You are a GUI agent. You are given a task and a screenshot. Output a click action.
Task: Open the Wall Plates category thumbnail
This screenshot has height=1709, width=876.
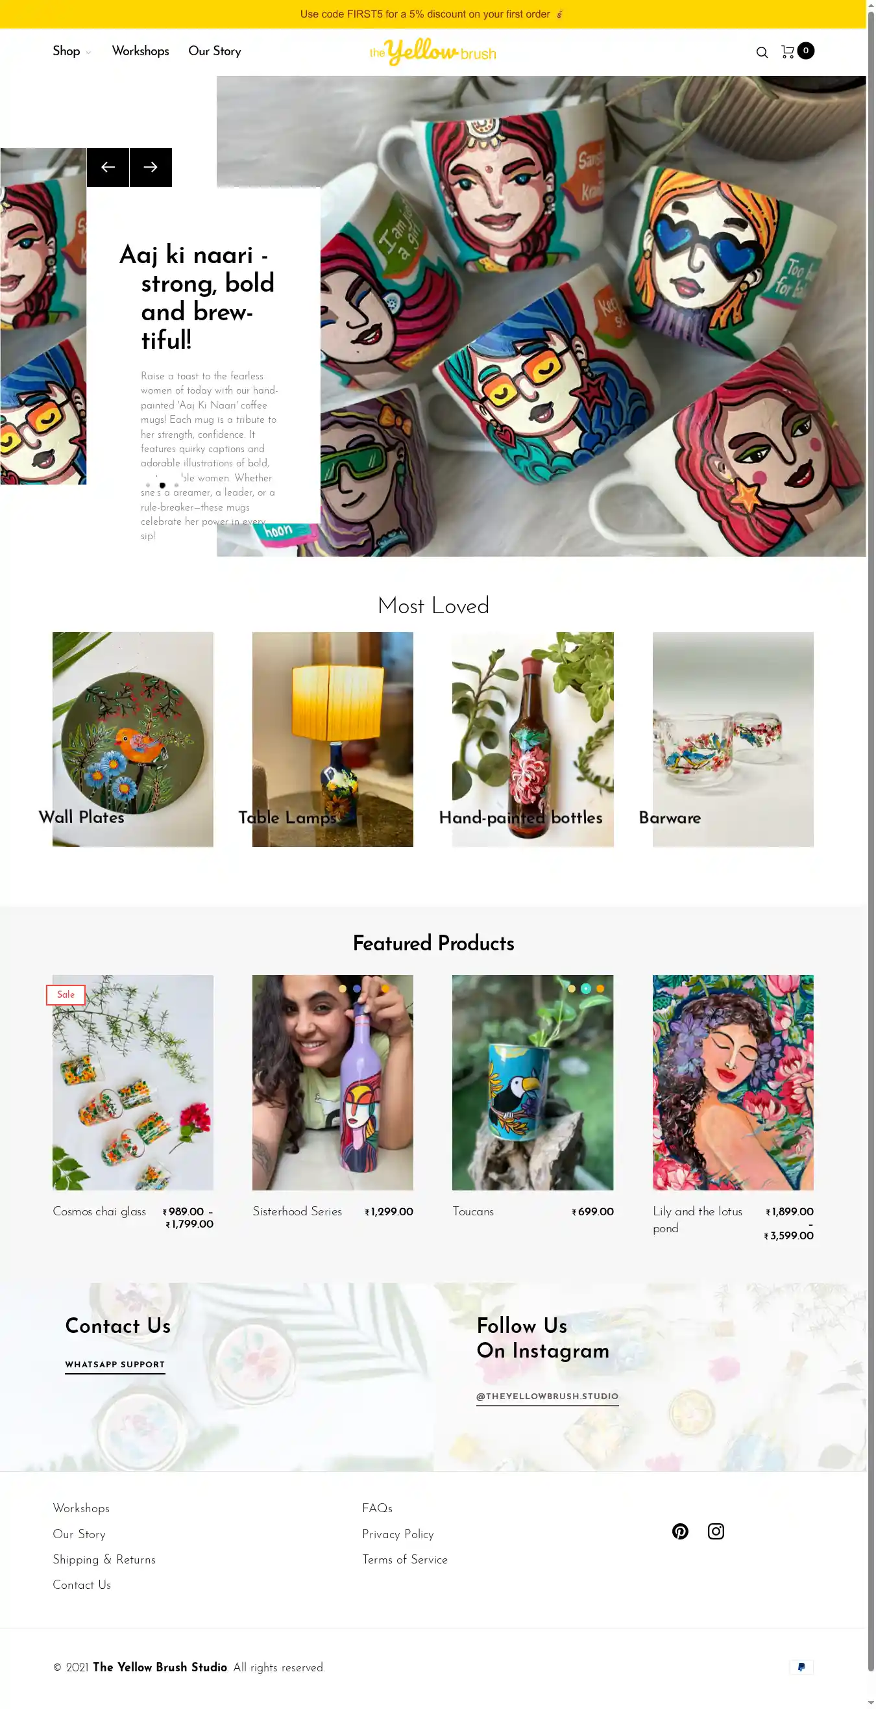[132, 739]
